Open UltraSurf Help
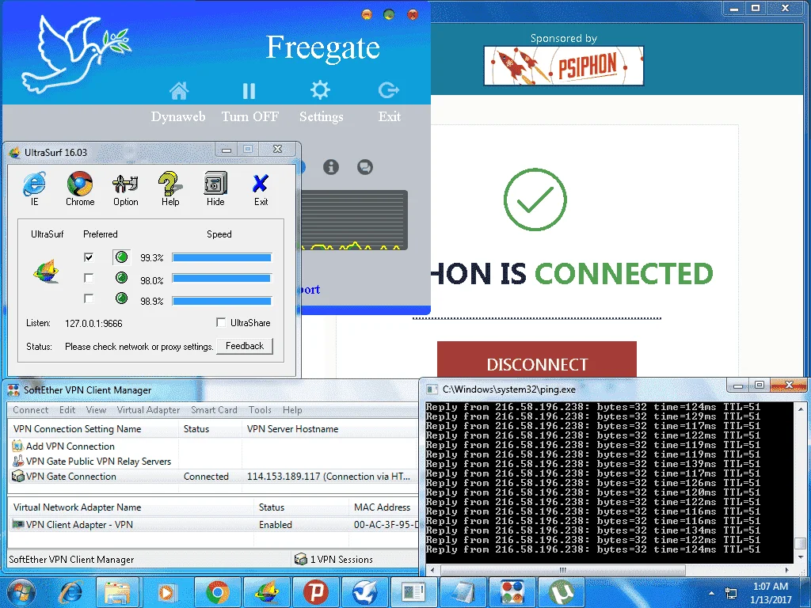This screenshot has height=608, width=811. click(x=170, y=188)
